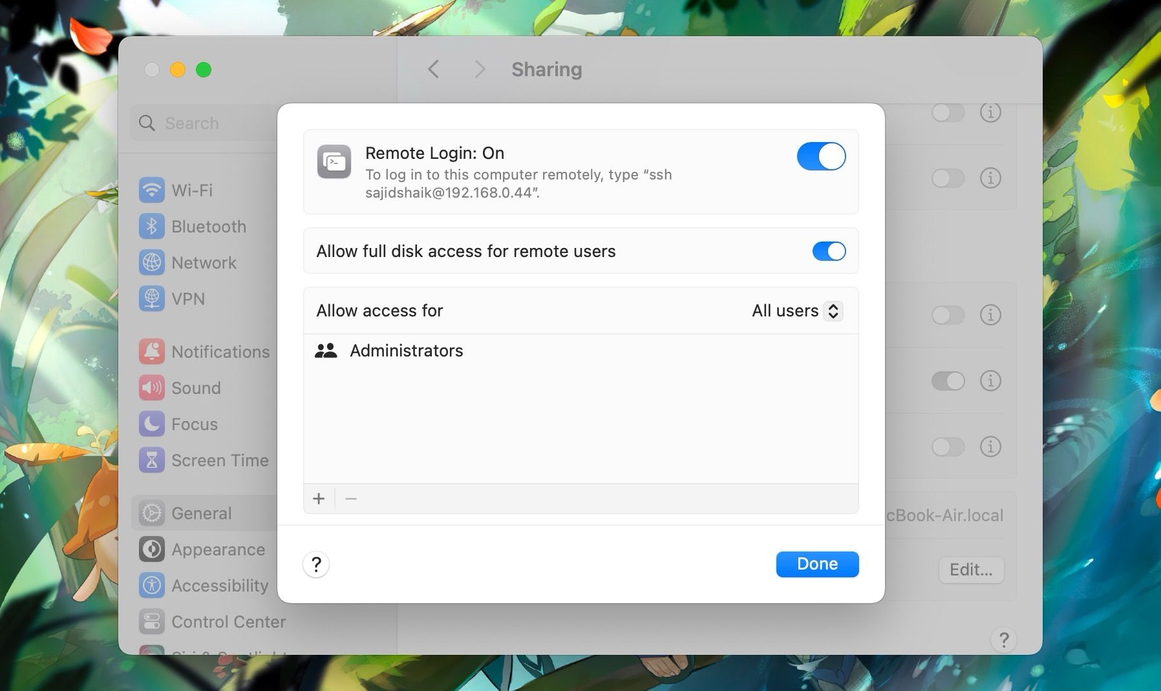
Task: Click the Appearance sidebar icon
Action: tap(151, 549)
